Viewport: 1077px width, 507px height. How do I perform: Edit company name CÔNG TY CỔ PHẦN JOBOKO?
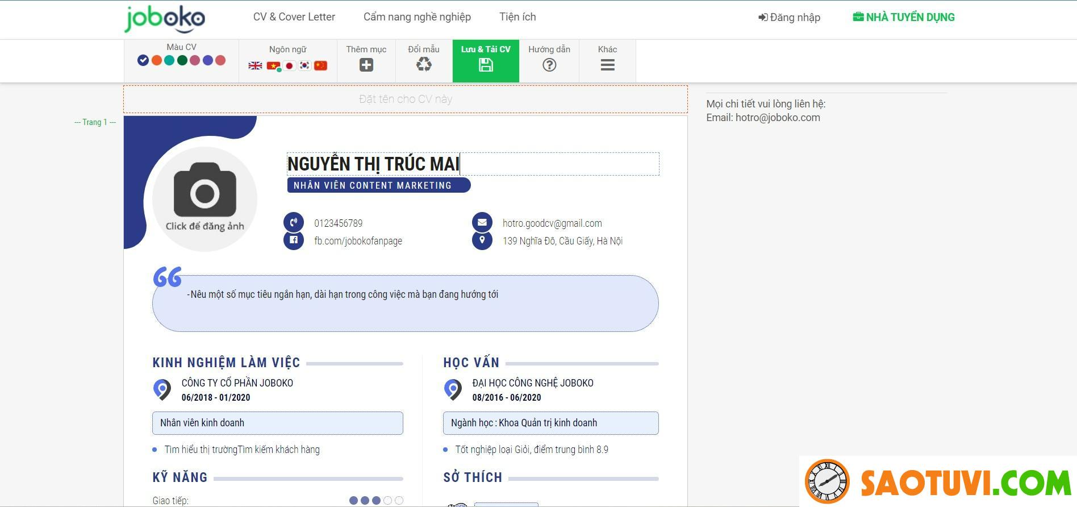[237, 383]
